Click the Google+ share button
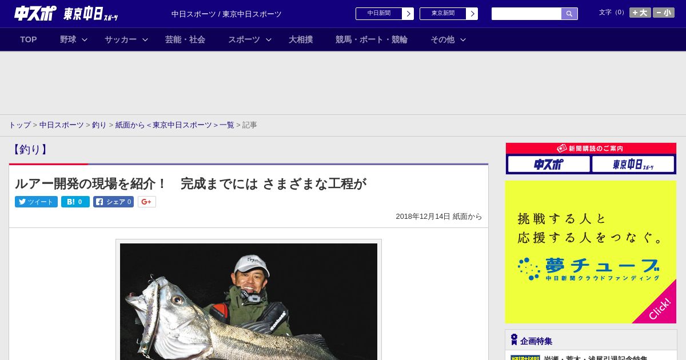This screenshot has width=686, height=360. 147,202
